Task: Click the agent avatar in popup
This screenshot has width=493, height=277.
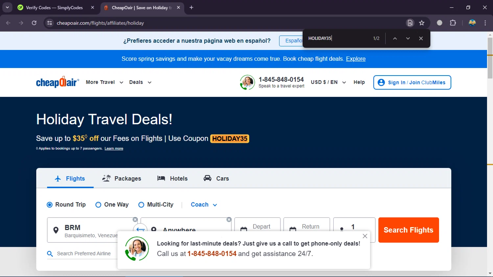Action: coord(137,249)
